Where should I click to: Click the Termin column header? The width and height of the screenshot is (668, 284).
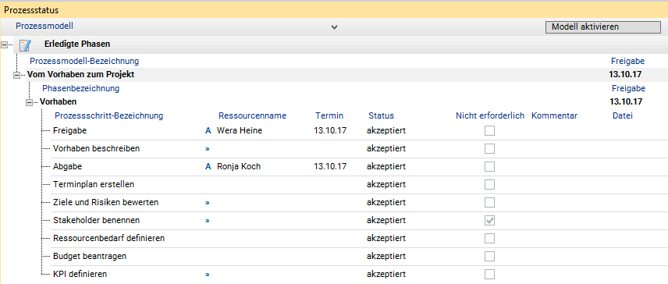pos(329,115)
